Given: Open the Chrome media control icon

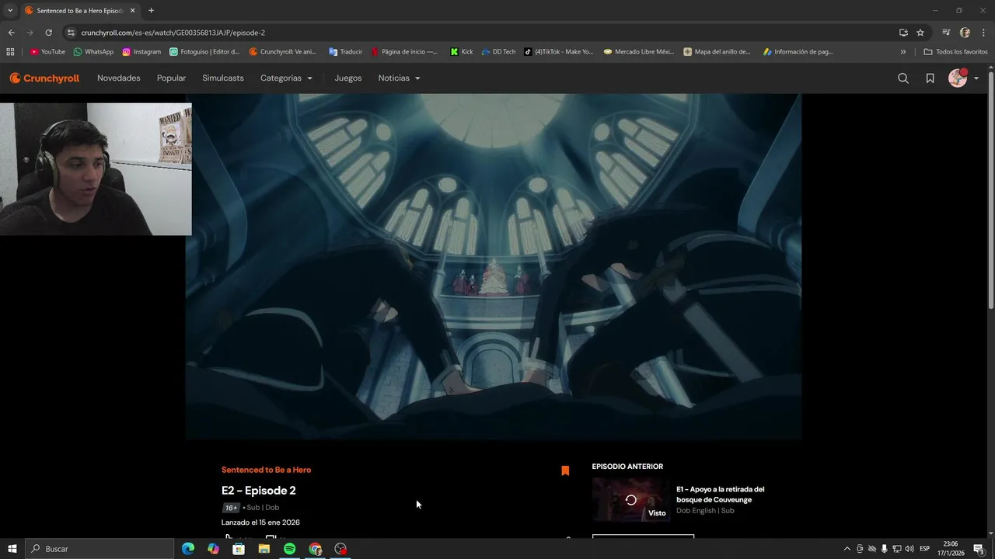Looking at the screenshot, I should [x=946, y=33].
